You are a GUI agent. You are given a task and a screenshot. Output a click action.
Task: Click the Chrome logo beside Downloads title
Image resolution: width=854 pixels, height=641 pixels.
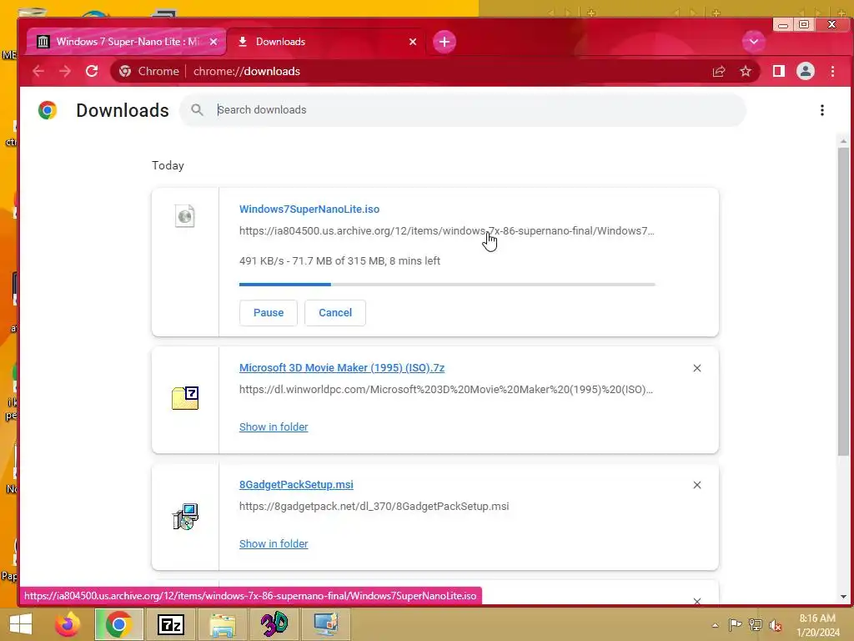(48, 110)
